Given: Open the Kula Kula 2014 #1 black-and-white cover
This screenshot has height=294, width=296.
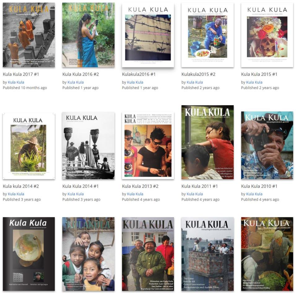Looking at the screenshot, I should [88, 146].
